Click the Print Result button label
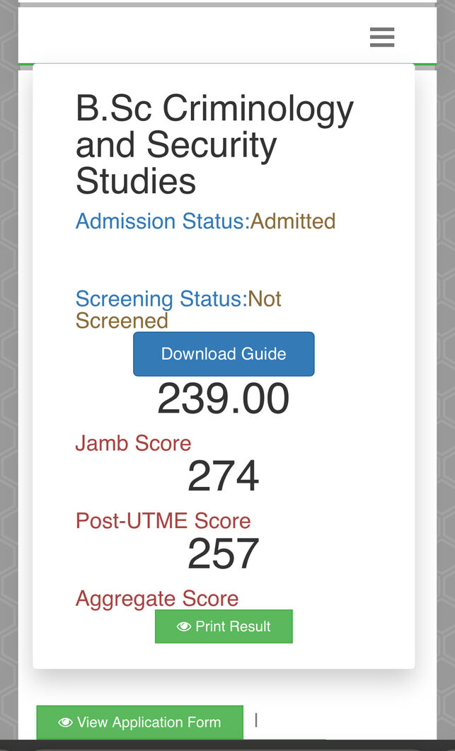 pyautogui.click(x=233, y=626)
